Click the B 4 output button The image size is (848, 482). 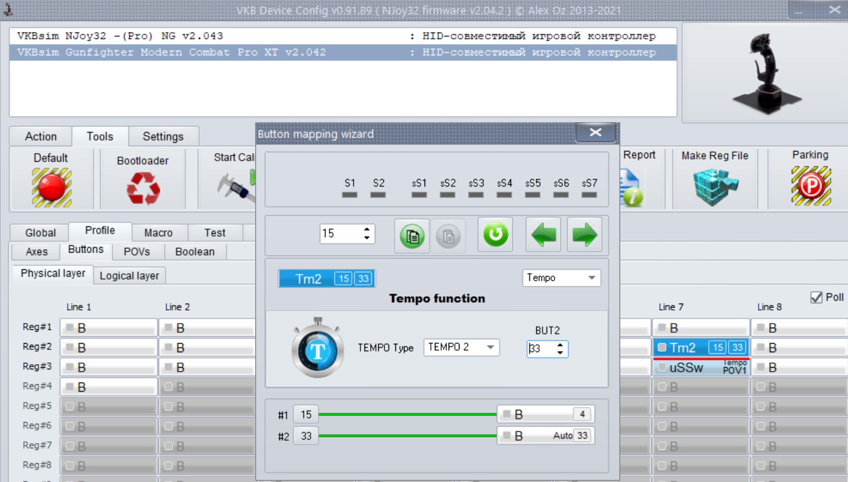546,414
